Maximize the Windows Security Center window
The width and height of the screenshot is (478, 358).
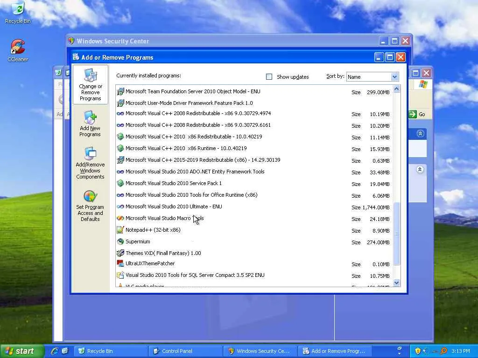click(x=394, y=41)
